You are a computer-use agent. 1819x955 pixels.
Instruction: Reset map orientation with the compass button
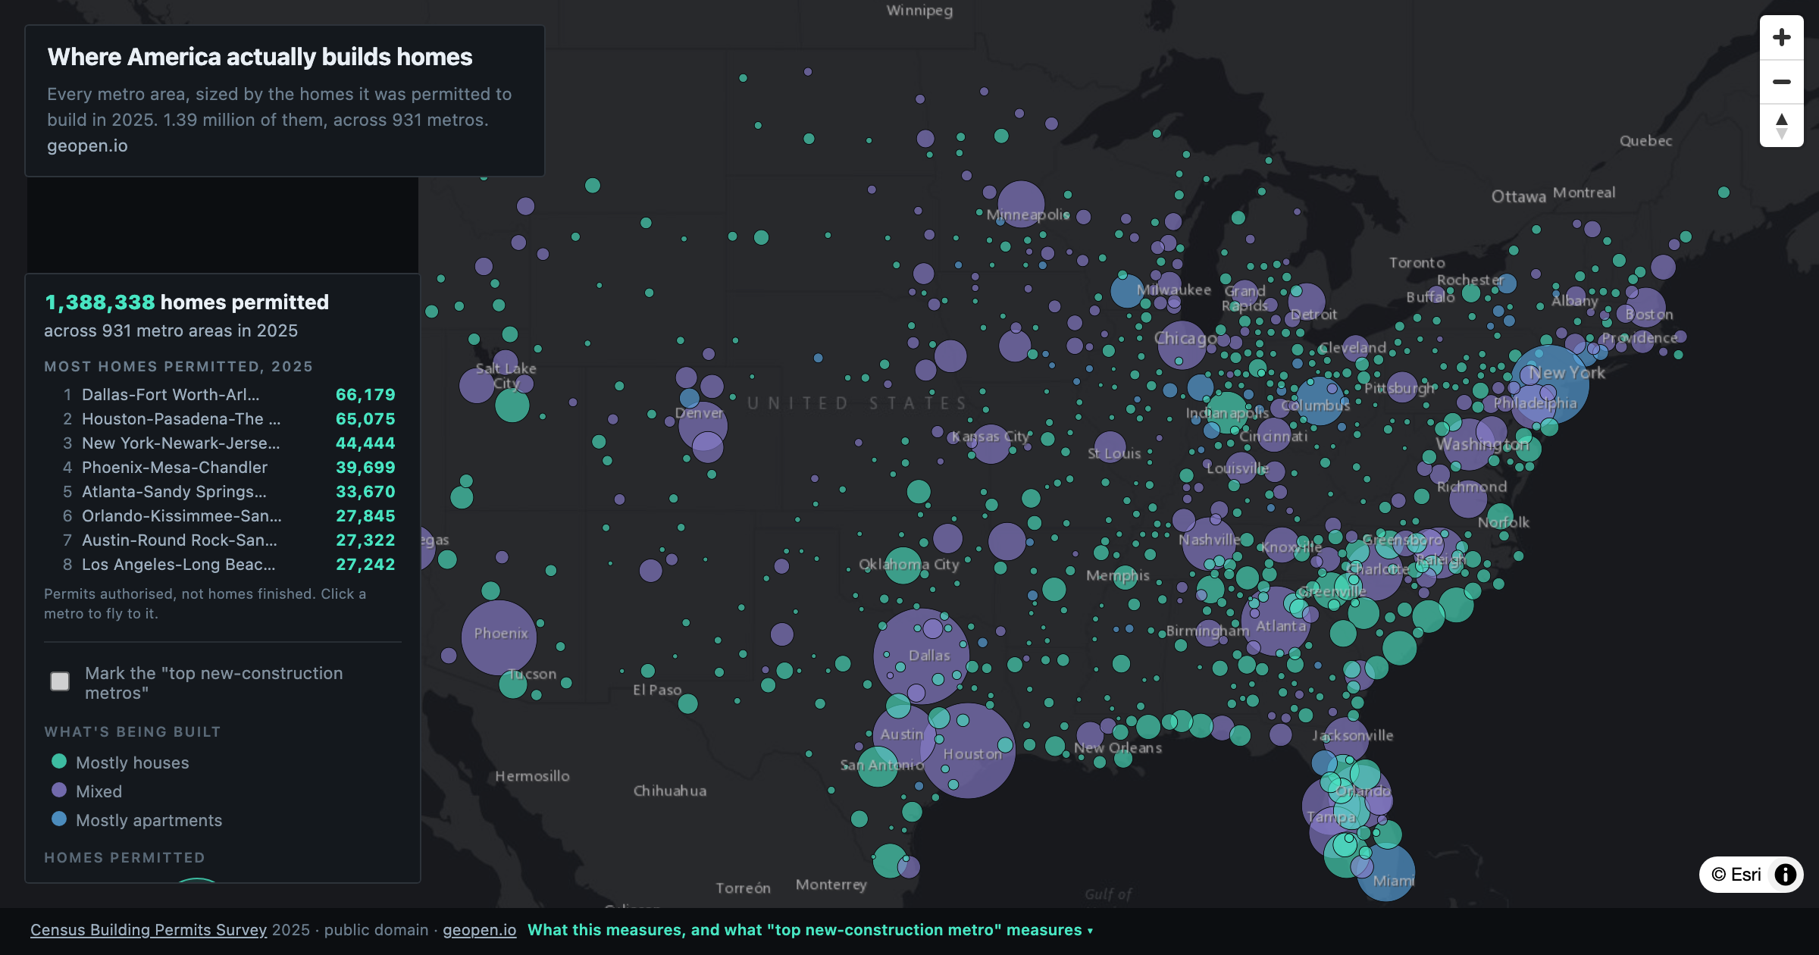pos(1781,125)
